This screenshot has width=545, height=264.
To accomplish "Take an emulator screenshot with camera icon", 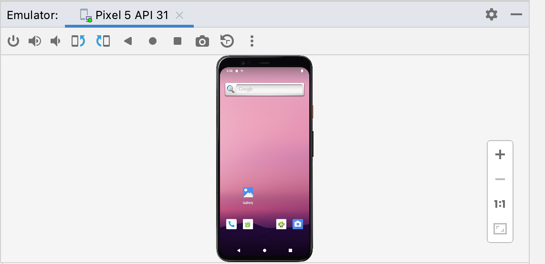I will [202, 41].
